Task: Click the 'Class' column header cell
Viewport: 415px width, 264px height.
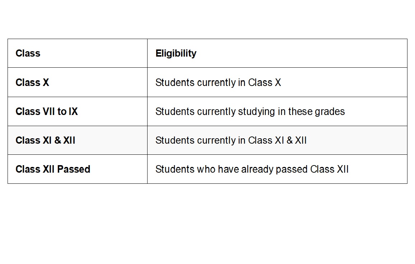Action: [78, 53]
